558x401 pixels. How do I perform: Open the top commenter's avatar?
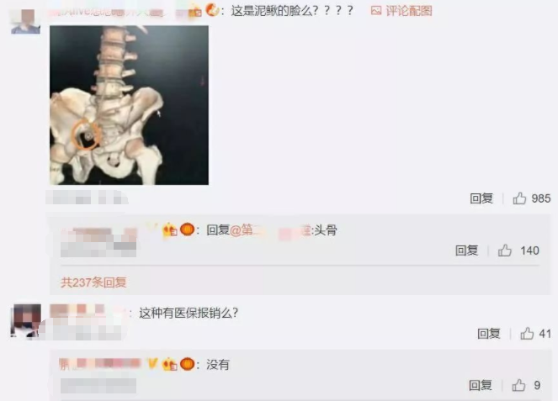coord(25,21)
